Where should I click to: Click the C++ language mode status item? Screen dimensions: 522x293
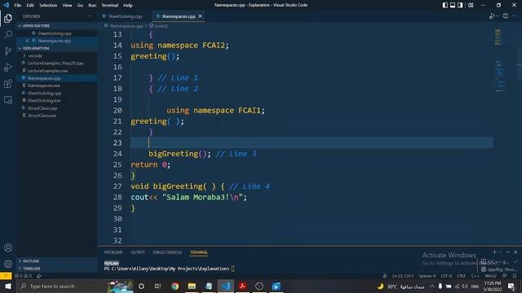click(475, 276)
